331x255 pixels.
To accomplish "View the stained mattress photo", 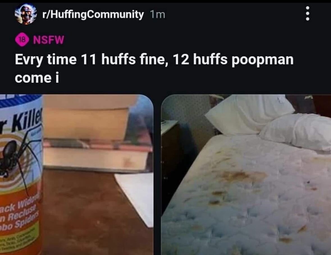I will (x=246, y=175).
